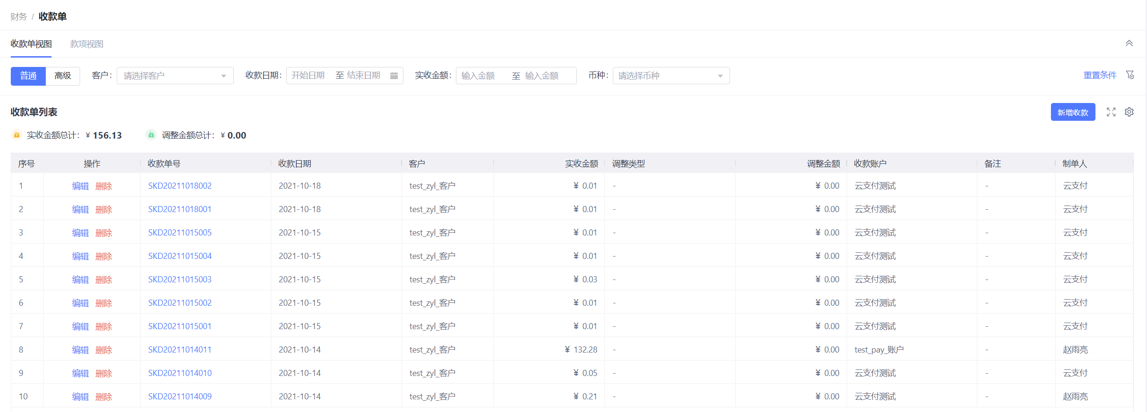Collapse the filter panel with double chevron

point(1129,43)
